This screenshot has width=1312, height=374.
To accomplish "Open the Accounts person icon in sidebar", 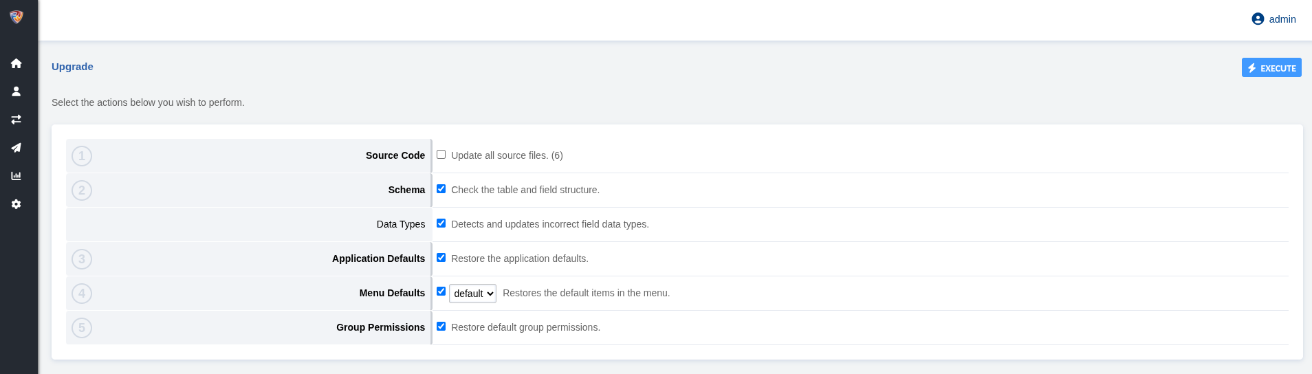I will click(x=17, y=91).
